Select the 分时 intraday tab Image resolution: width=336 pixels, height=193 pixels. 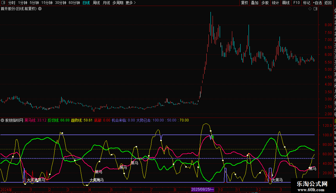[12, 3]
